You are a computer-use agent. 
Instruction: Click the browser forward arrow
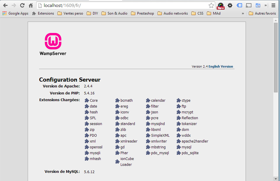tap(14, 6)
